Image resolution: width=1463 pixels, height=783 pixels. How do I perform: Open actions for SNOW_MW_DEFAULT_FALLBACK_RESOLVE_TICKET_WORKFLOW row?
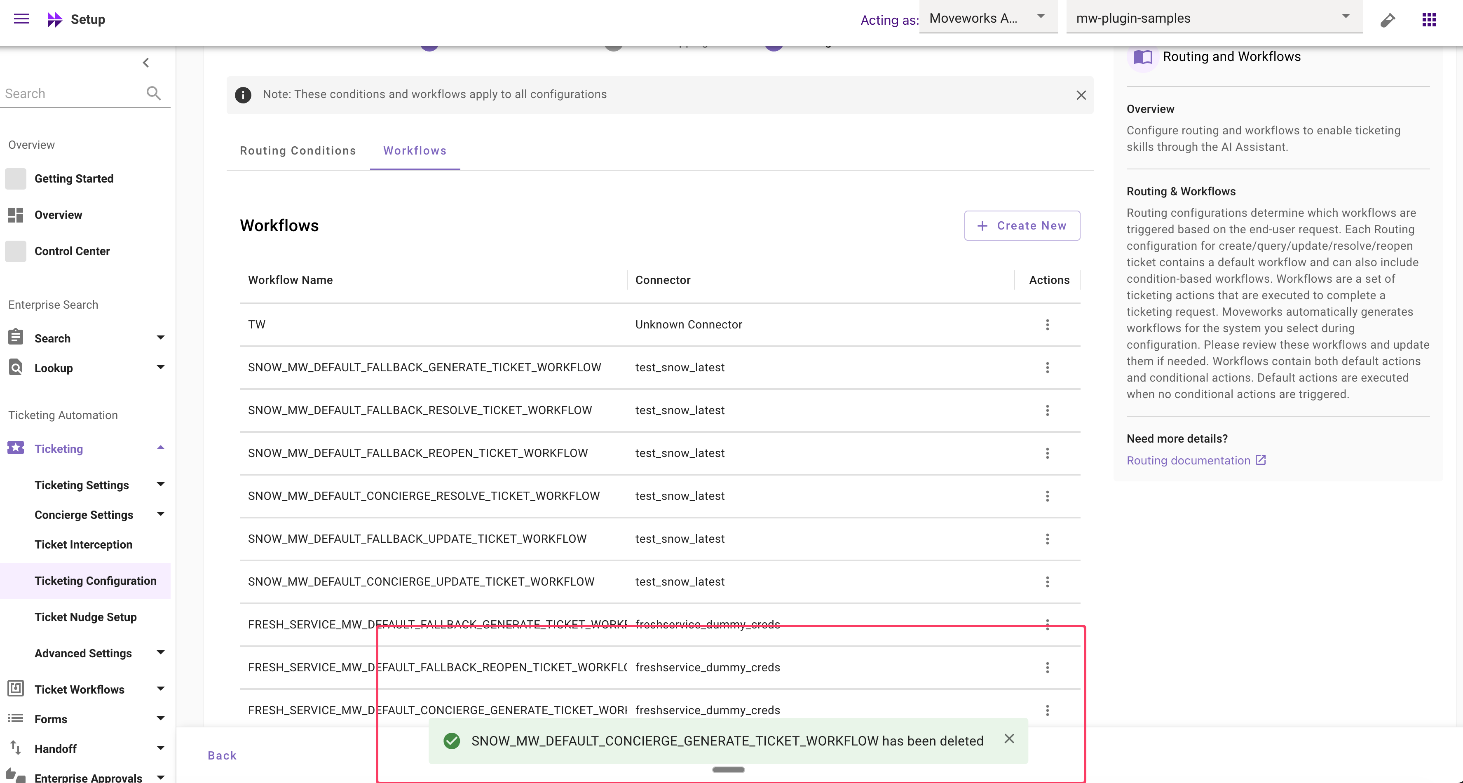[x=1047, y=410]
